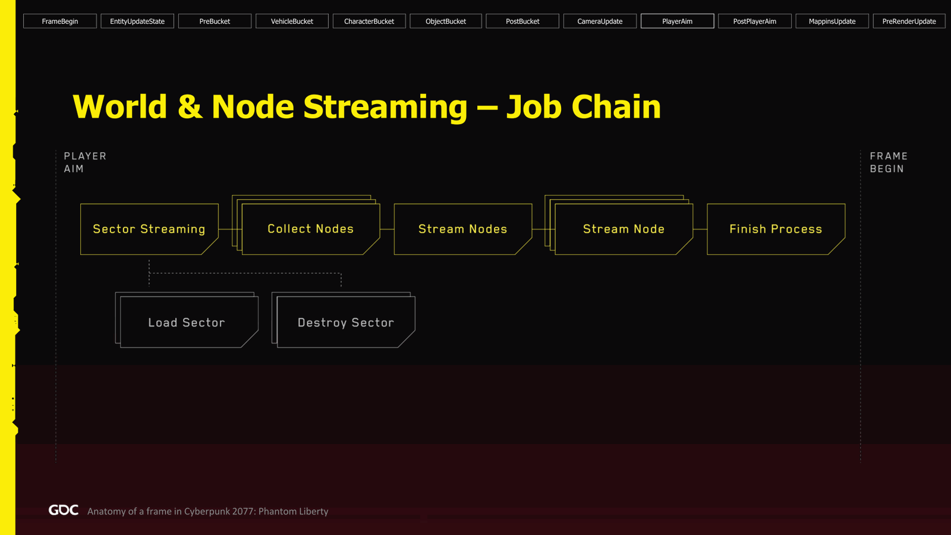Click the Stream Nodes job node
The width and height of the screenshot is (951, 535).
coord(463,229)
